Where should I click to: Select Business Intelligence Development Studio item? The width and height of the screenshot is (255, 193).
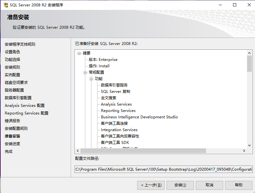point(139,117)
